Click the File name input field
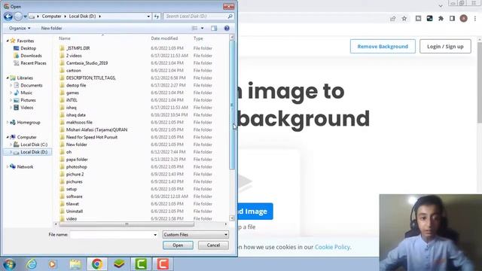This screenshot has width=482, height=271. click(111, 235)
